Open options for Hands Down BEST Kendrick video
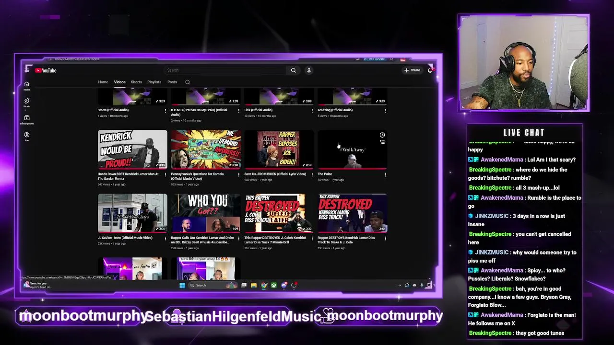The height and width of the screenshot is (345, 614). pyautogui.click(x=165, y=175)
